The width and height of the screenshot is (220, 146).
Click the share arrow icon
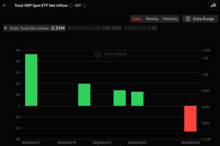point(213,6)
